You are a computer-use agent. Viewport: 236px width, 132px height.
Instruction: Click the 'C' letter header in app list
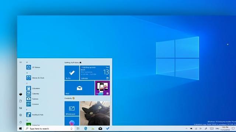click(x=27, y=83)
